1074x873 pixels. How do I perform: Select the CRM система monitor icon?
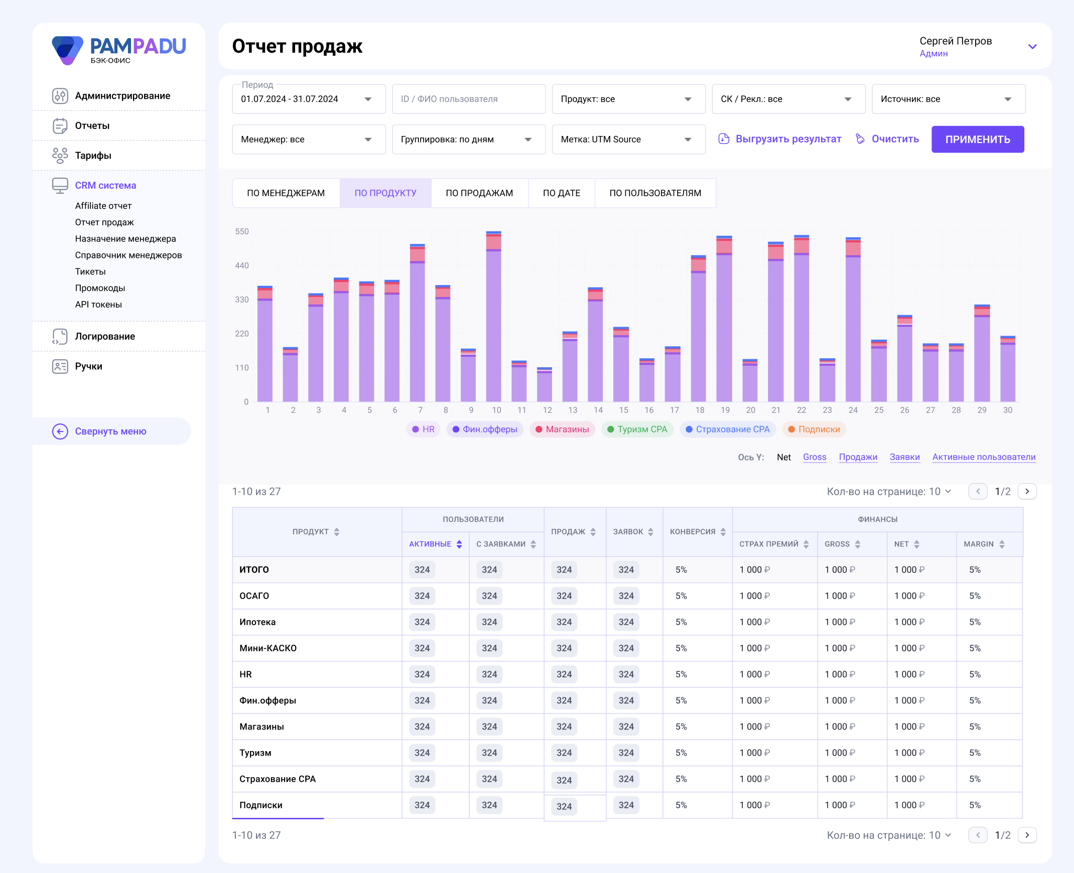coord(60,186)
